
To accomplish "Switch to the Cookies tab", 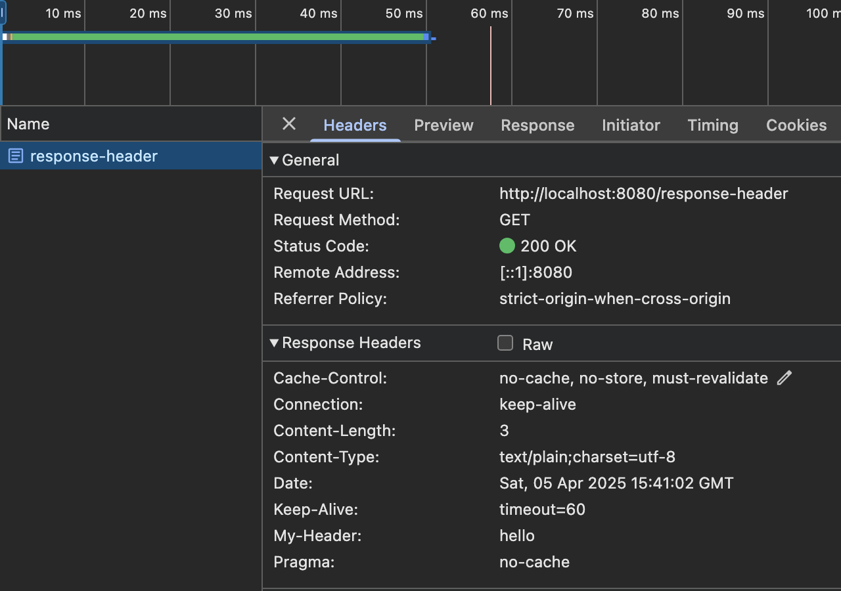I will pos(796,125).
